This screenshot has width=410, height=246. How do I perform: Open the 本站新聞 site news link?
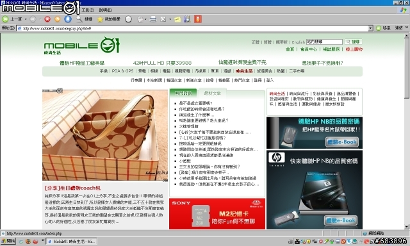154,80
